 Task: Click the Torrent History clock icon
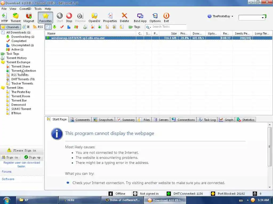pyautogui.click(x=85, y=27)
